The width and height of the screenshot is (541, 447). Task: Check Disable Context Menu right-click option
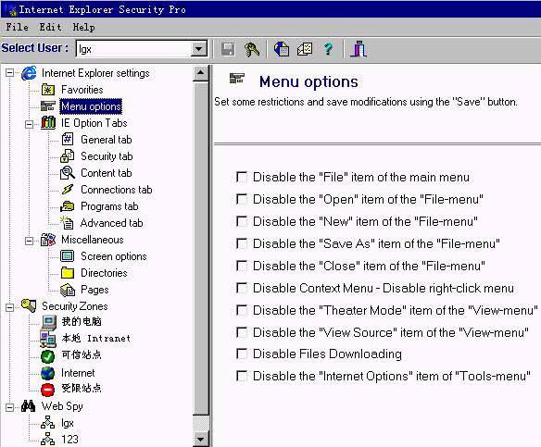[242, 288]
